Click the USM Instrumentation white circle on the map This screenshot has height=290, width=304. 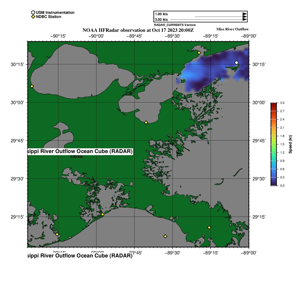236,63
